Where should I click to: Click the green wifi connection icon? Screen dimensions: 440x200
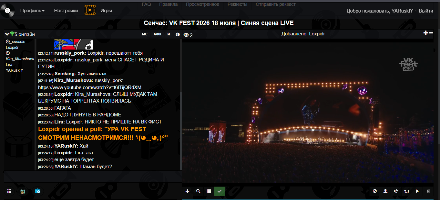click(x=12, y=34)
